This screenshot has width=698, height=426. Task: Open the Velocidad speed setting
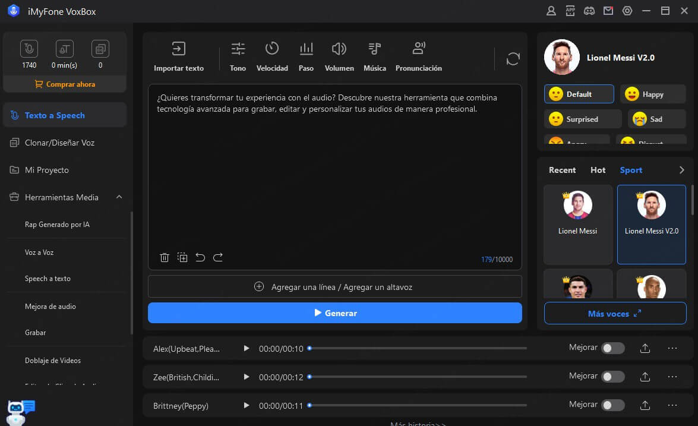272,56
